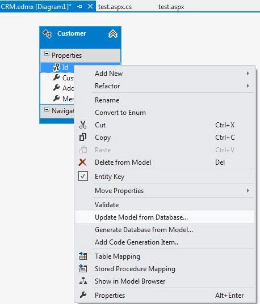Viewport: 260px width, 304px height.
Task: Close the CRM.edmx diagram tab
Action: point(90,6)
